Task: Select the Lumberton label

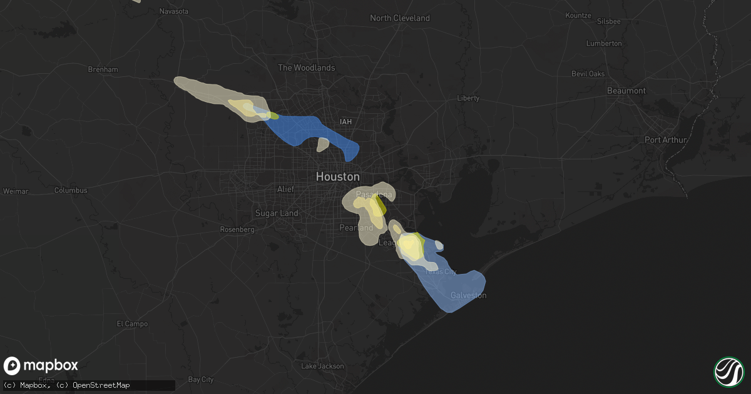Action: (x=604, y=43)
